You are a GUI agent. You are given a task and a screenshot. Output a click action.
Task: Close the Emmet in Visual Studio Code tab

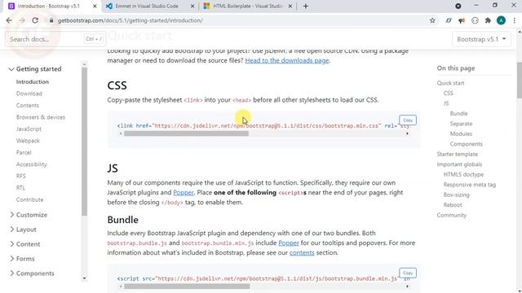click(x=192, y=7)
